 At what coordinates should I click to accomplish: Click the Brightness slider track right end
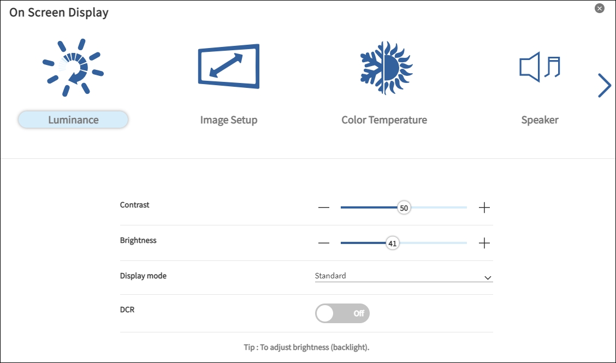coord(465,243)
